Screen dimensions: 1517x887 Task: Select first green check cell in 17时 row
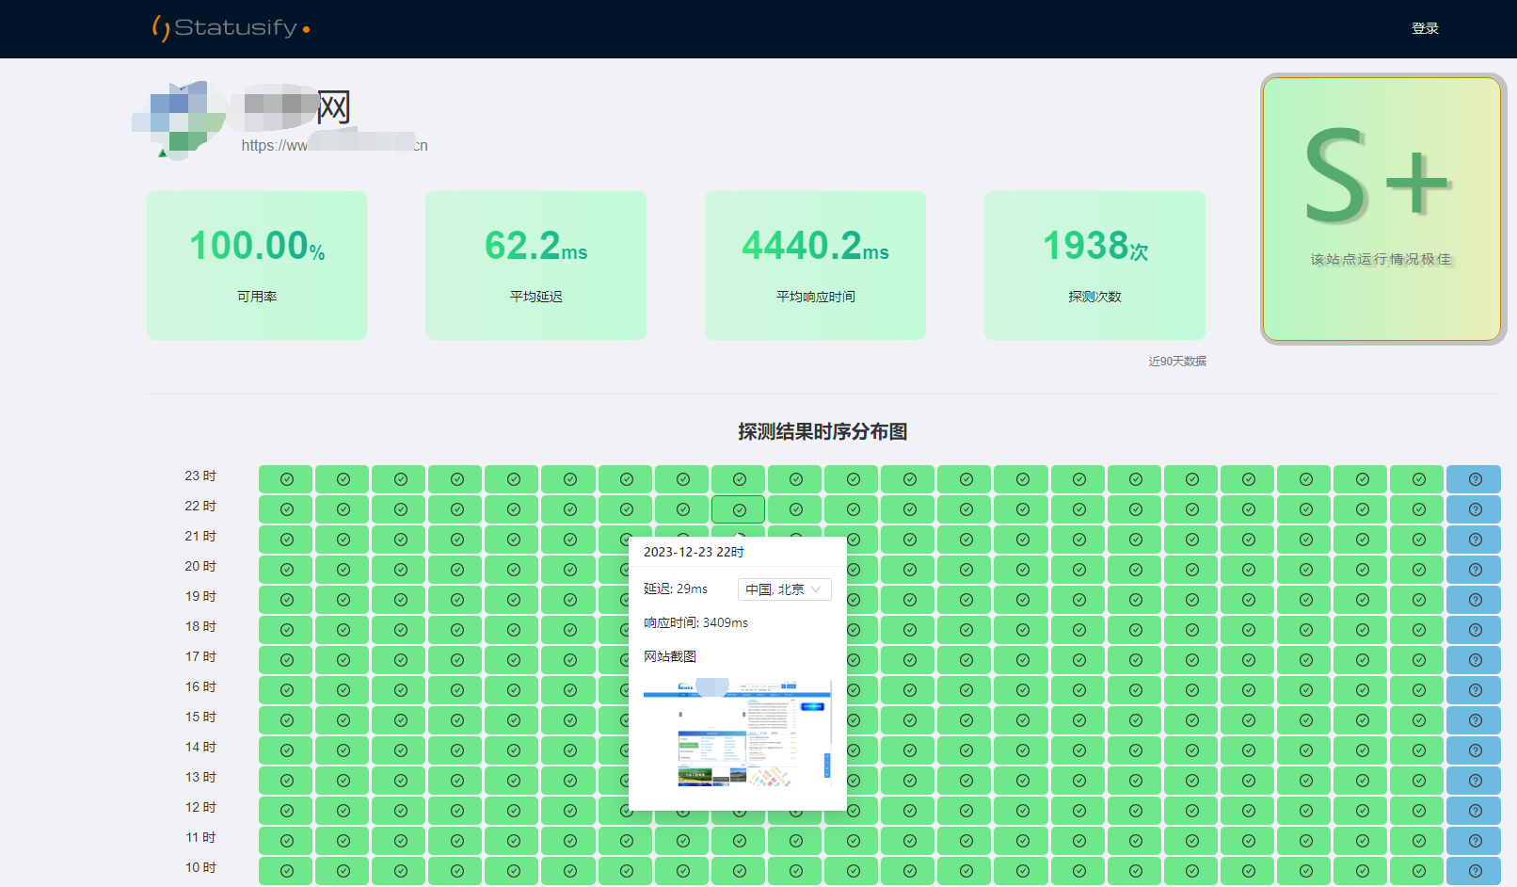pyautogui.click(x=286, y=660)
